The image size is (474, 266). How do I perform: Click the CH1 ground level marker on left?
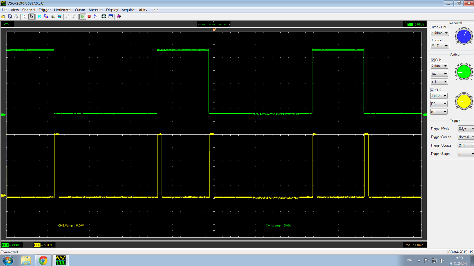[x=3, y=115]
